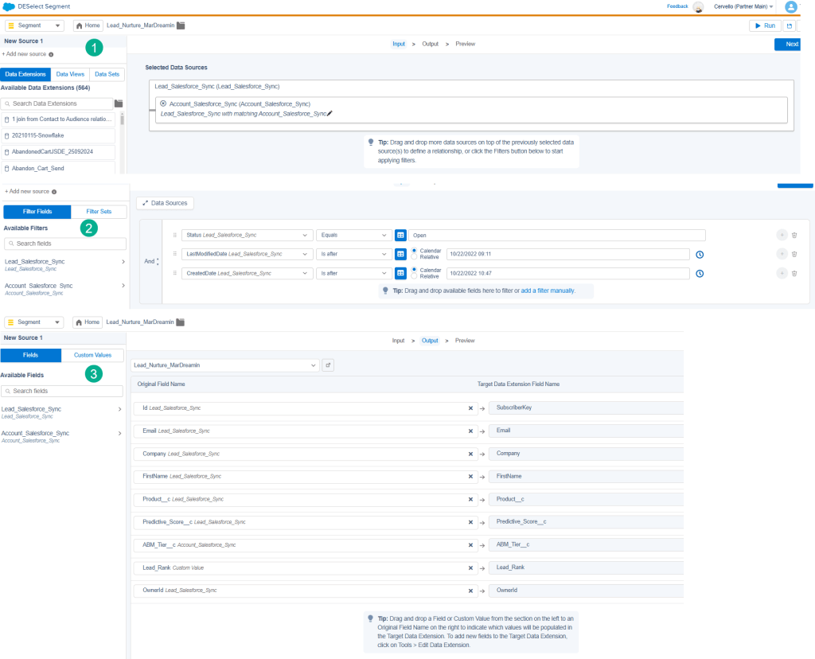Select Relative radio for LastModifiedDate filter
This screenshot has height=659, width=815.
(414, 257)
